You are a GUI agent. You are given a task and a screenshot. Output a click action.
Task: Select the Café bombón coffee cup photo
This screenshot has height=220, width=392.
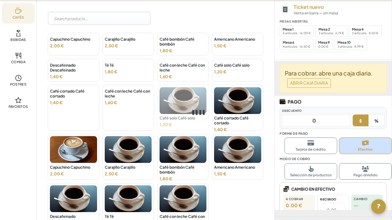(x=183, y=149)
